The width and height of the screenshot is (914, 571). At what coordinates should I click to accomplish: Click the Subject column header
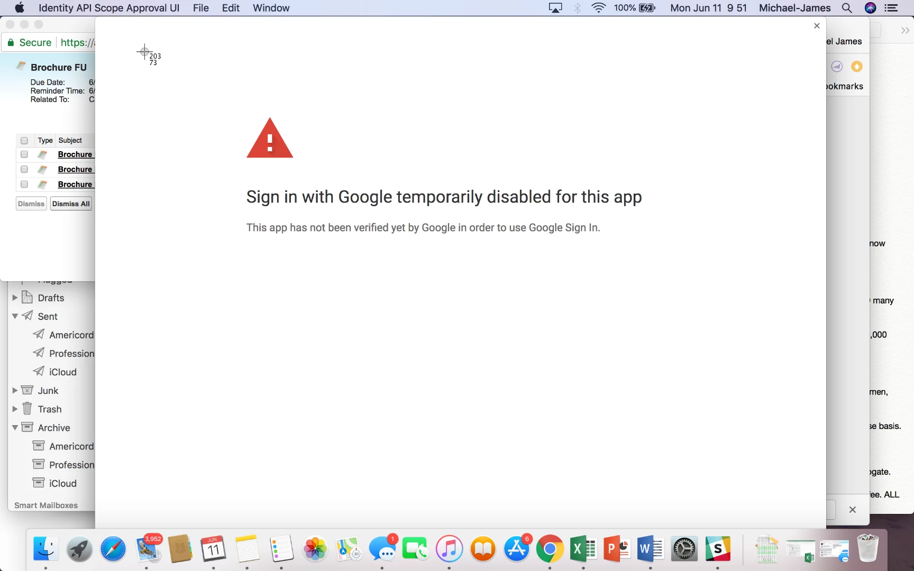coord(70,141)
